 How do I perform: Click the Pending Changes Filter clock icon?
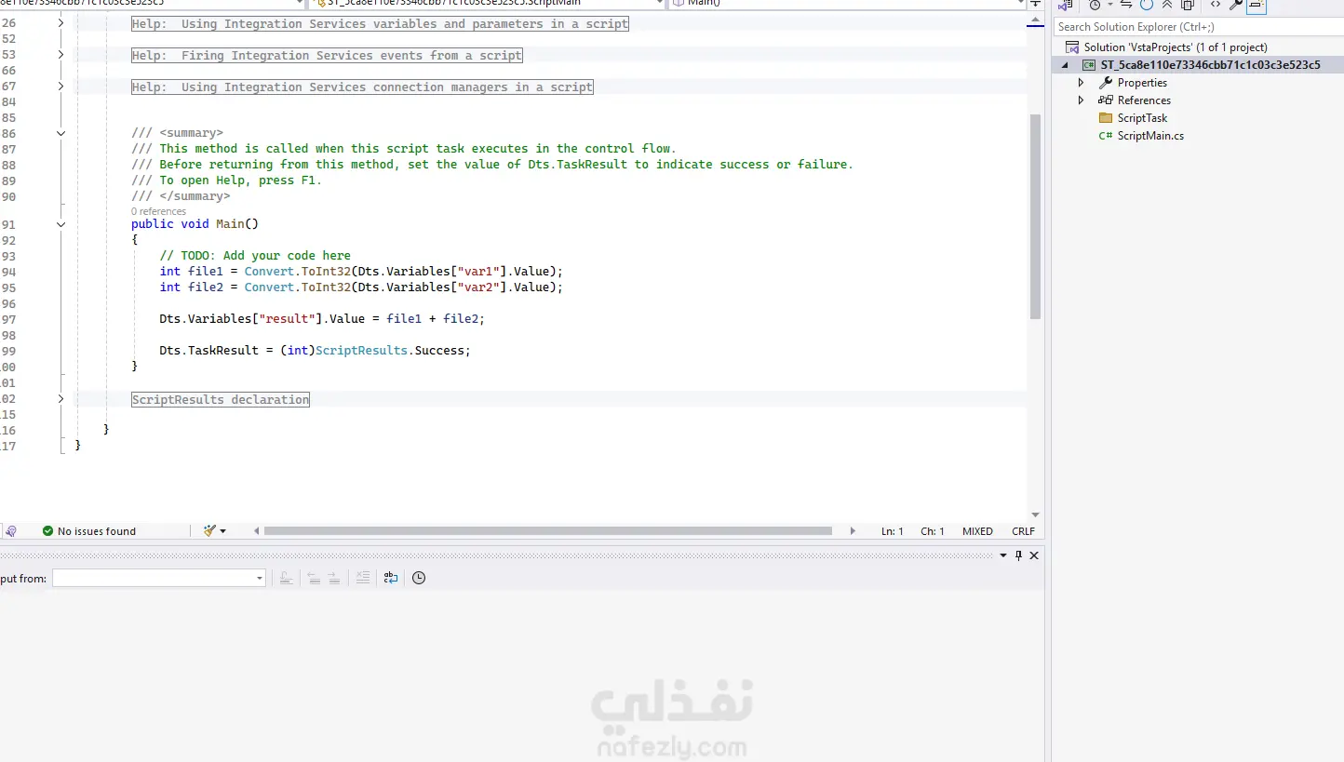click(1095, 5)
